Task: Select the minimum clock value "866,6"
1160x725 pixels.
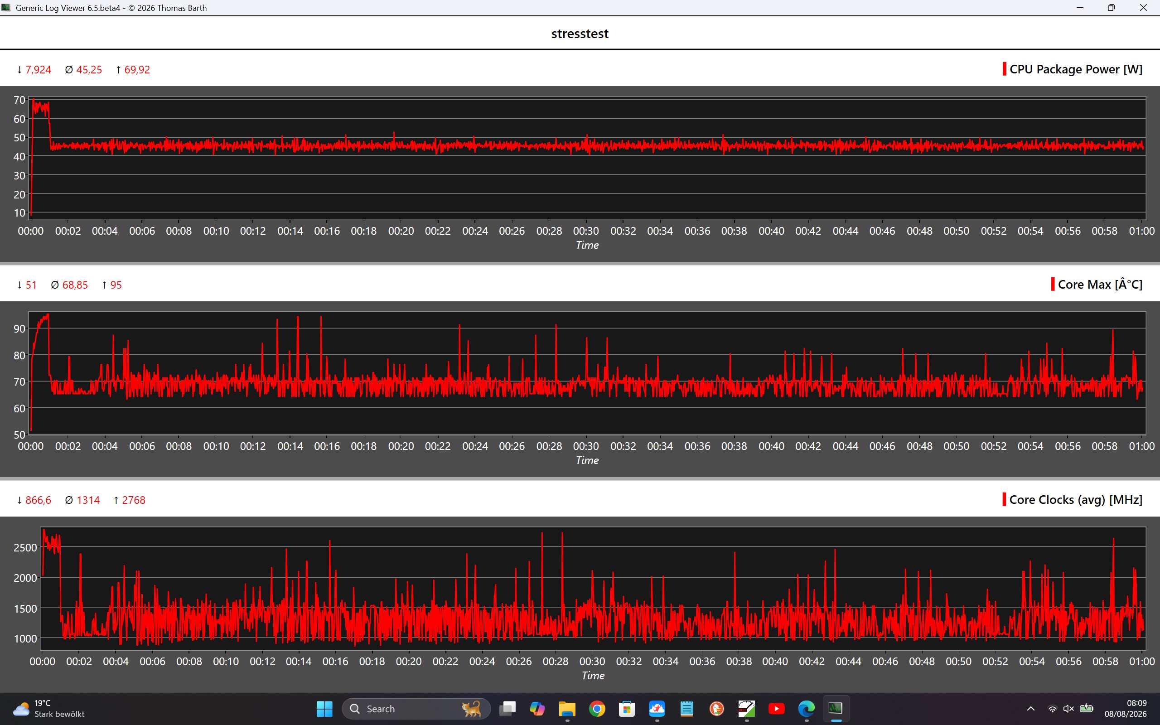Action: coord(39,501)
